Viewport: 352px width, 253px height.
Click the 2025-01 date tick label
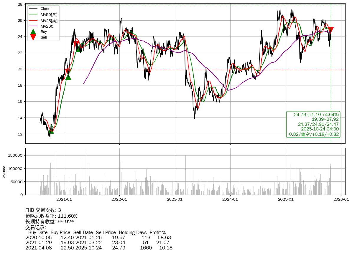click(x=286, y=199)
